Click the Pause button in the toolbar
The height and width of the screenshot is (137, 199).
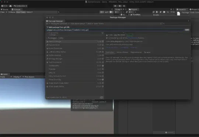pyautogui.click(x=120, y=6)
